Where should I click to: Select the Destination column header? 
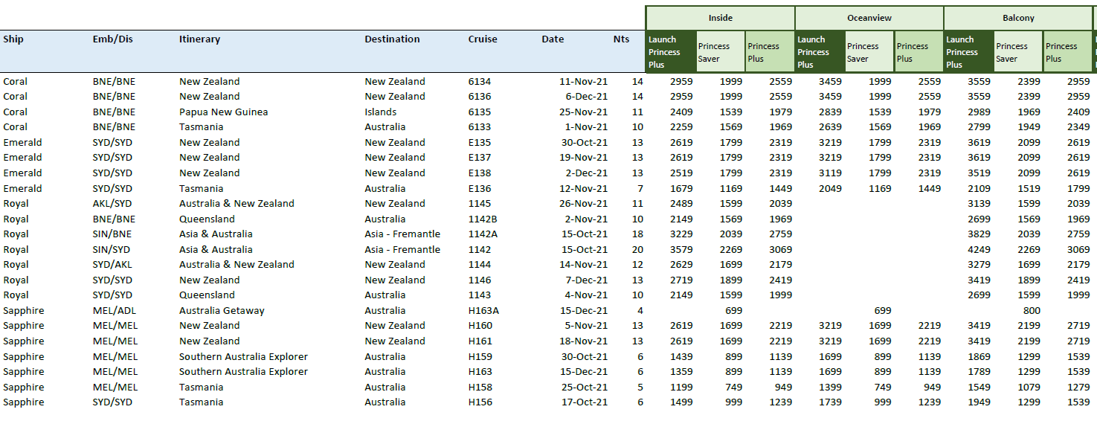(x=392, y=39)
